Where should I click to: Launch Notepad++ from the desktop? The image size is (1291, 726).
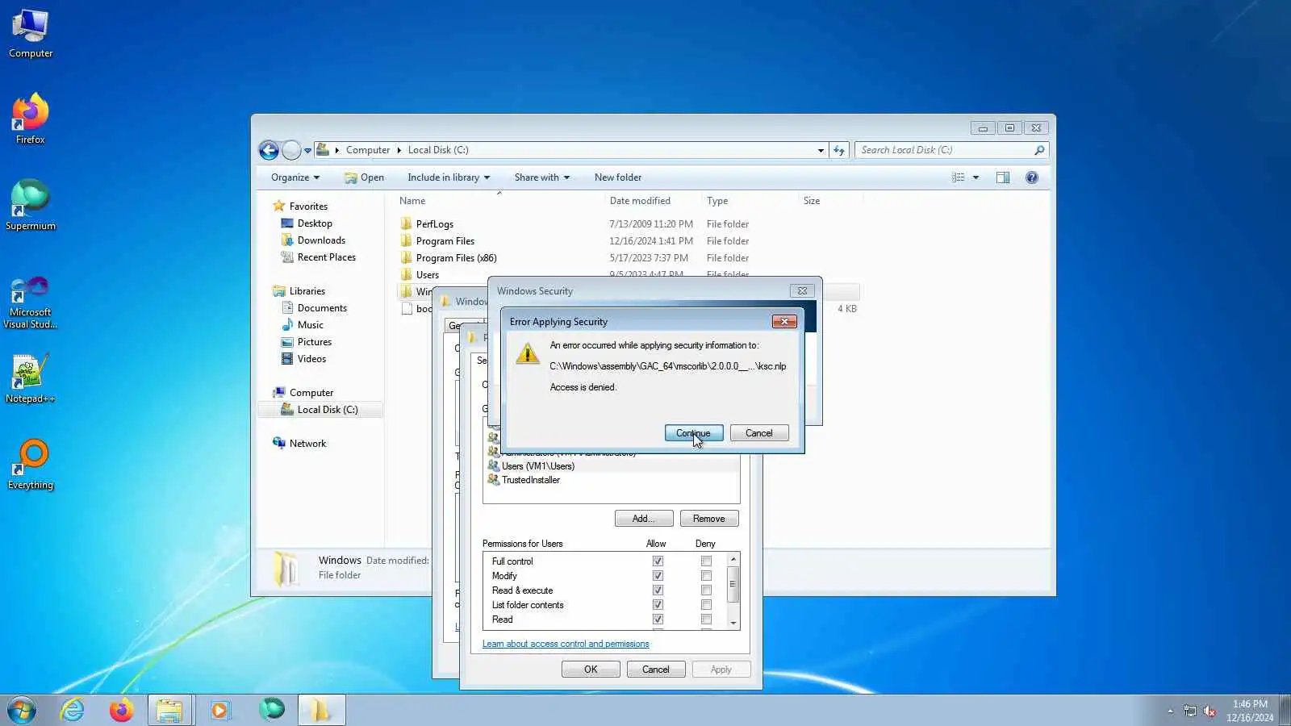point(31,378)
